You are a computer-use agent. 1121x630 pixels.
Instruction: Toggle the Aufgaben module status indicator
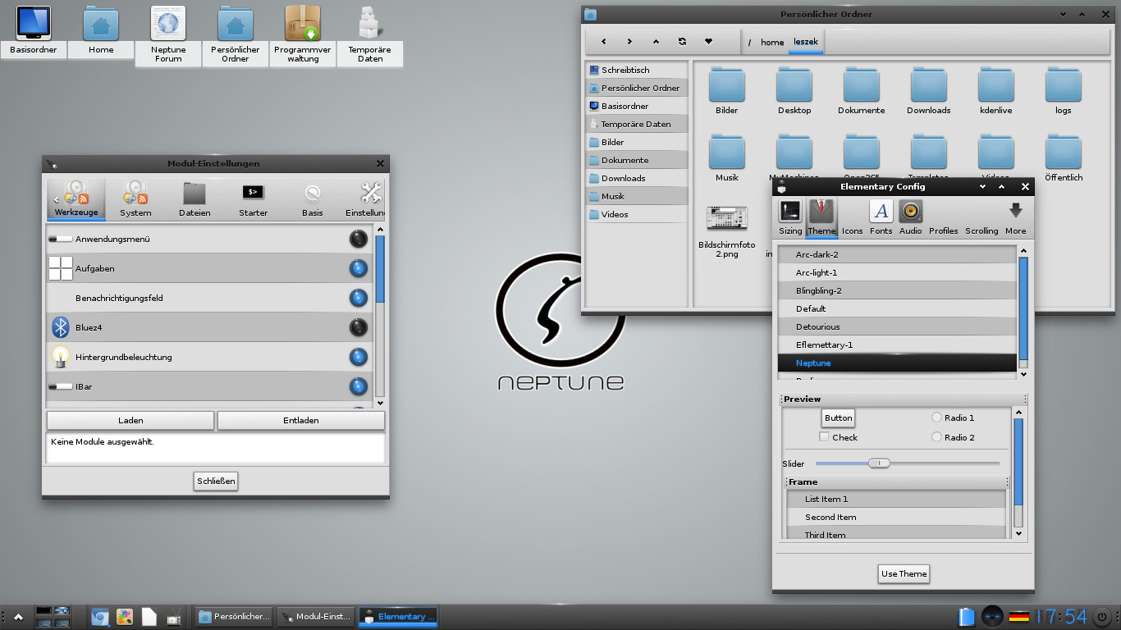click(x=359, y=268)
